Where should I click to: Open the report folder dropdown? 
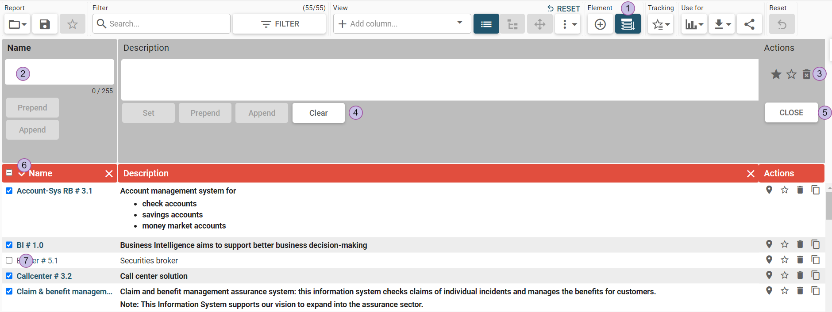(18, 24)
